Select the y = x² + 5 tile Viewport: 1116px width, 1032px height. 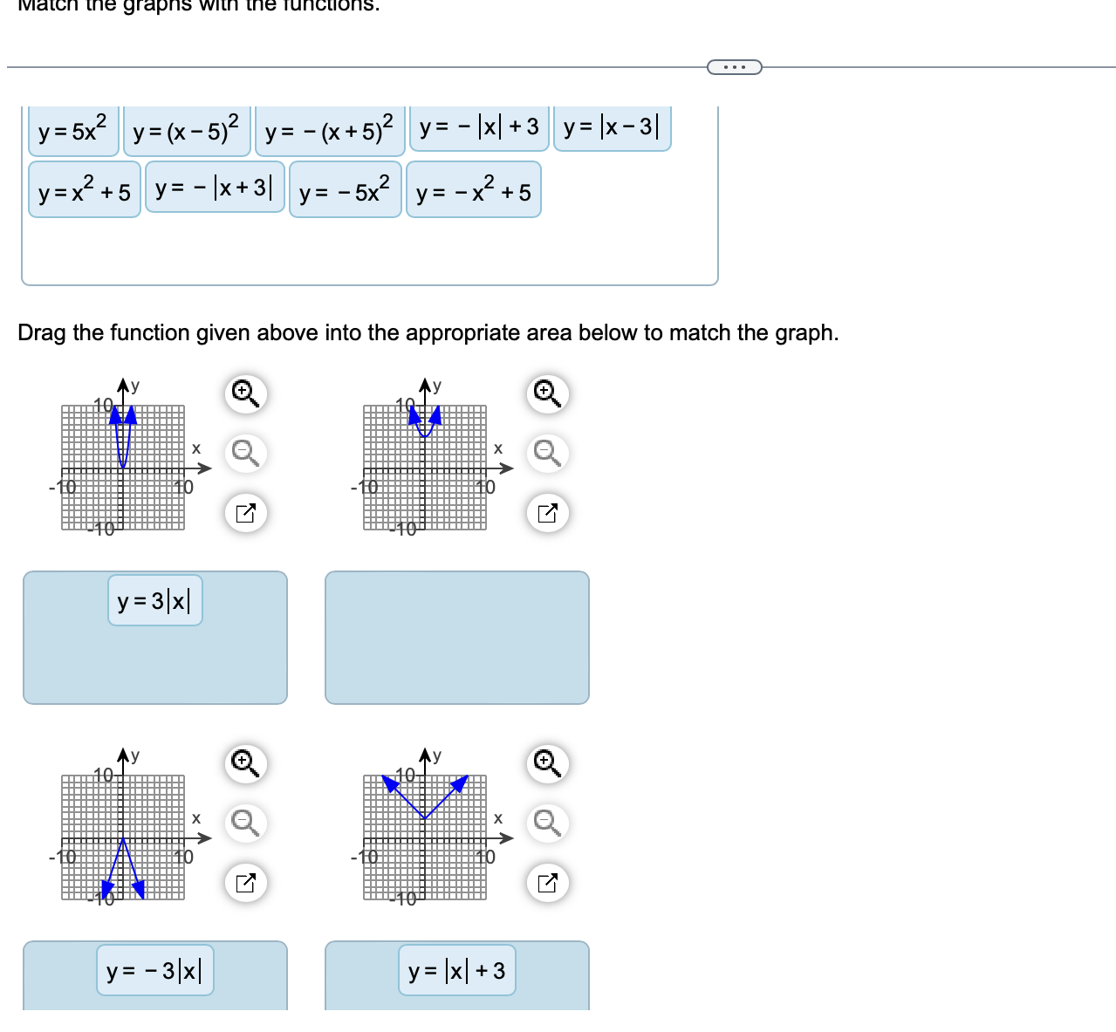click(84, 190)
